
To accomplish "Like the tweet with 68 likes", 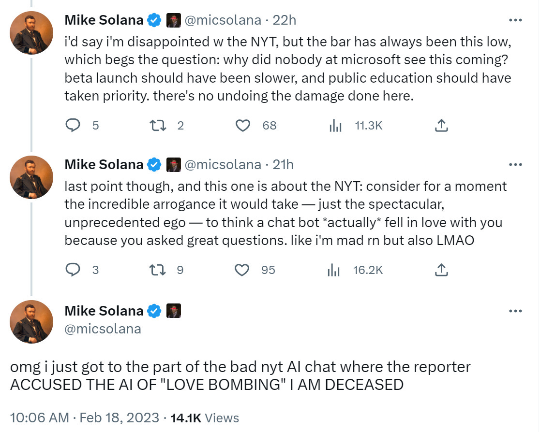I will (x=242, y=126).
